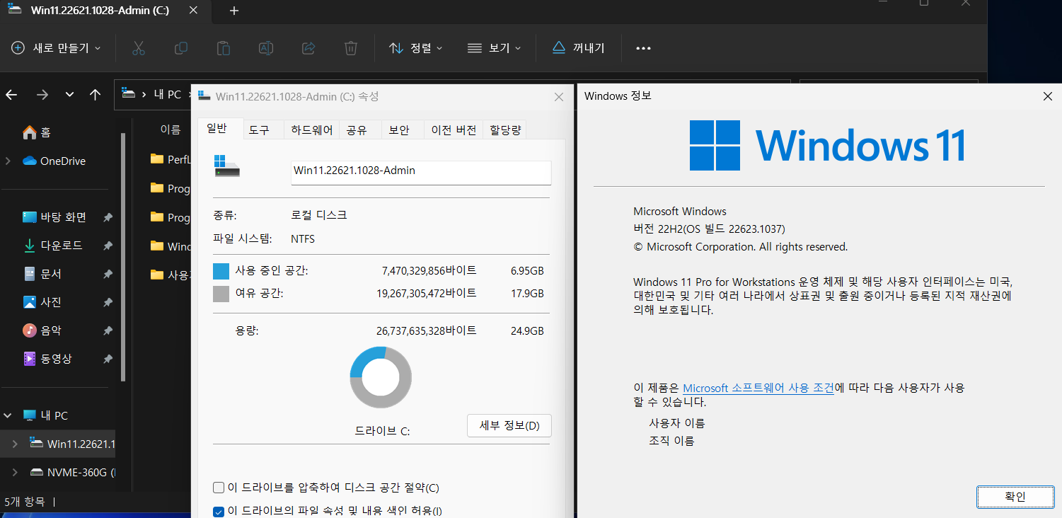Select the PerfL folder in file list
Viewport: 1062px width, 518px height.
pyautogui.click(x=171, y=159)
